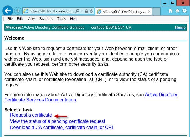Click the contoso-D001DC01-CA banner text
This screenshot has width=190, height=137.
click(x=111, y=28)
